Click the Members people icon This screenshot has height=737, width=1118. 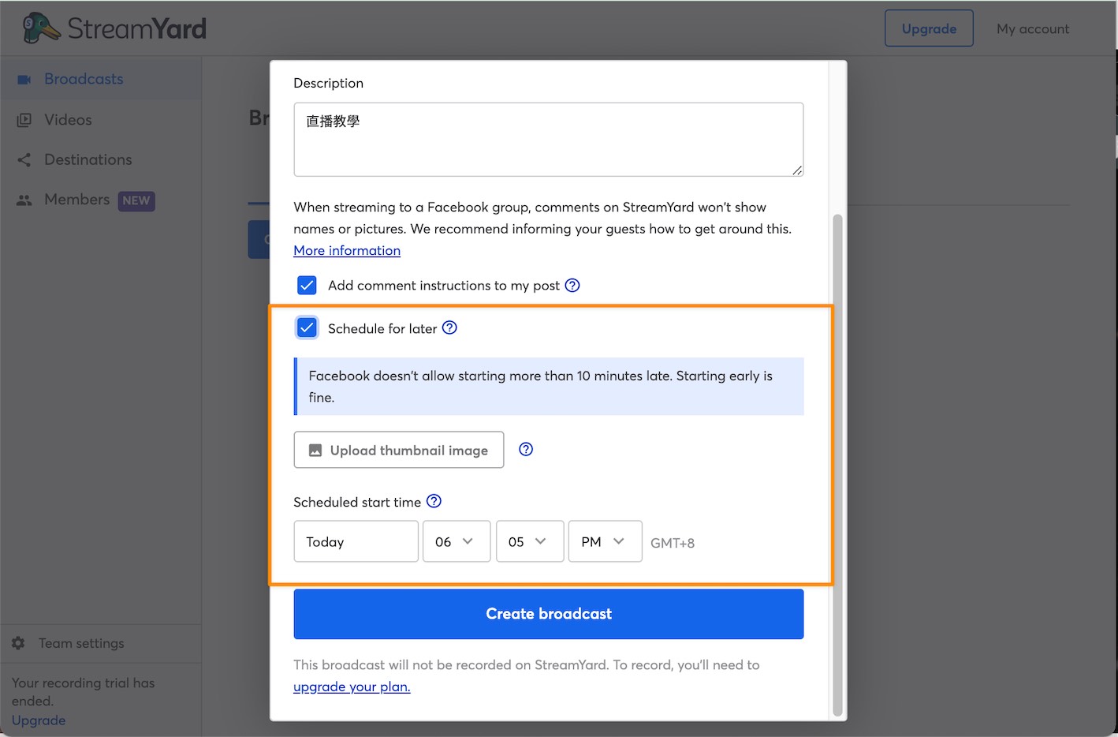tap(24, 200)
